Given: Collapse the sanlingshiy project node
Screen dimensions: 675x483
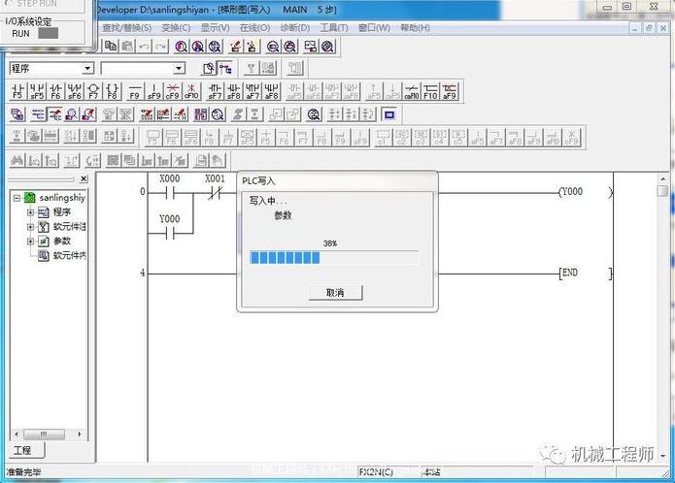Looking at the screenshot, I should pyautogui.click(x=17, y=198).
